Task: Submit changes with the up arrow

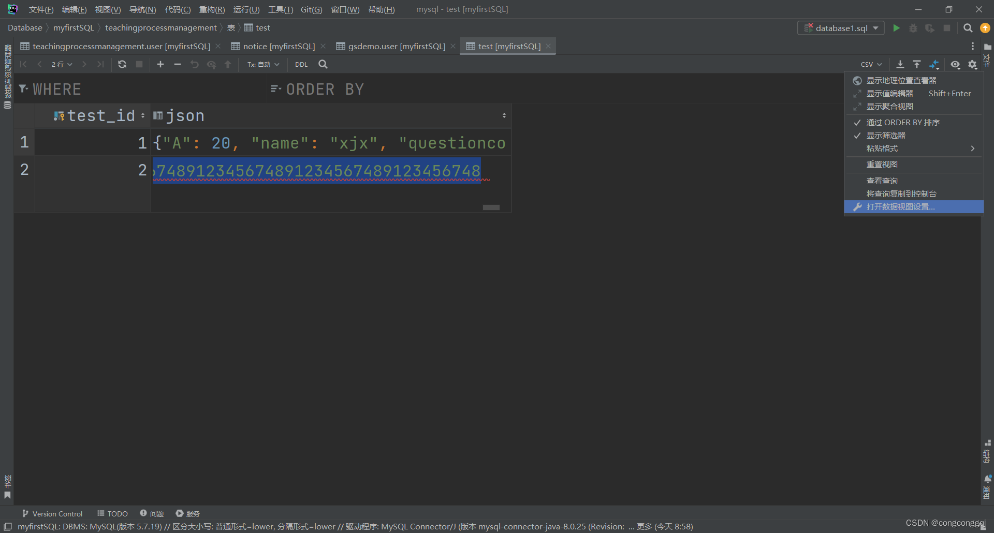Action: pyautogui.click(x=228, y=64)
